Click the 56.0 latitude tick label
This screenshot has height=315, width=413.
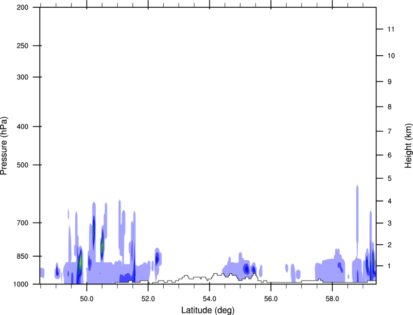pyautogui.click(x=271, y=299)
